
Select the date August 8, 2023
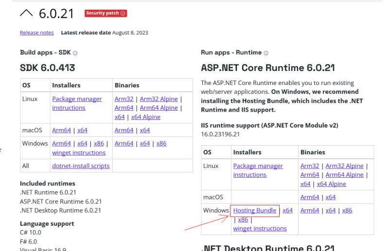[x=130, y=33]
